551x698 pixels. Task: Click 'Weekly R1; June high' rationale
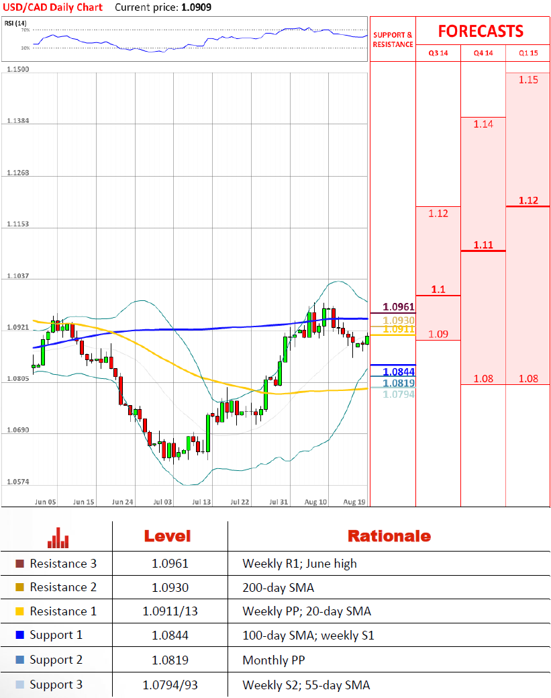click(299, 564)
